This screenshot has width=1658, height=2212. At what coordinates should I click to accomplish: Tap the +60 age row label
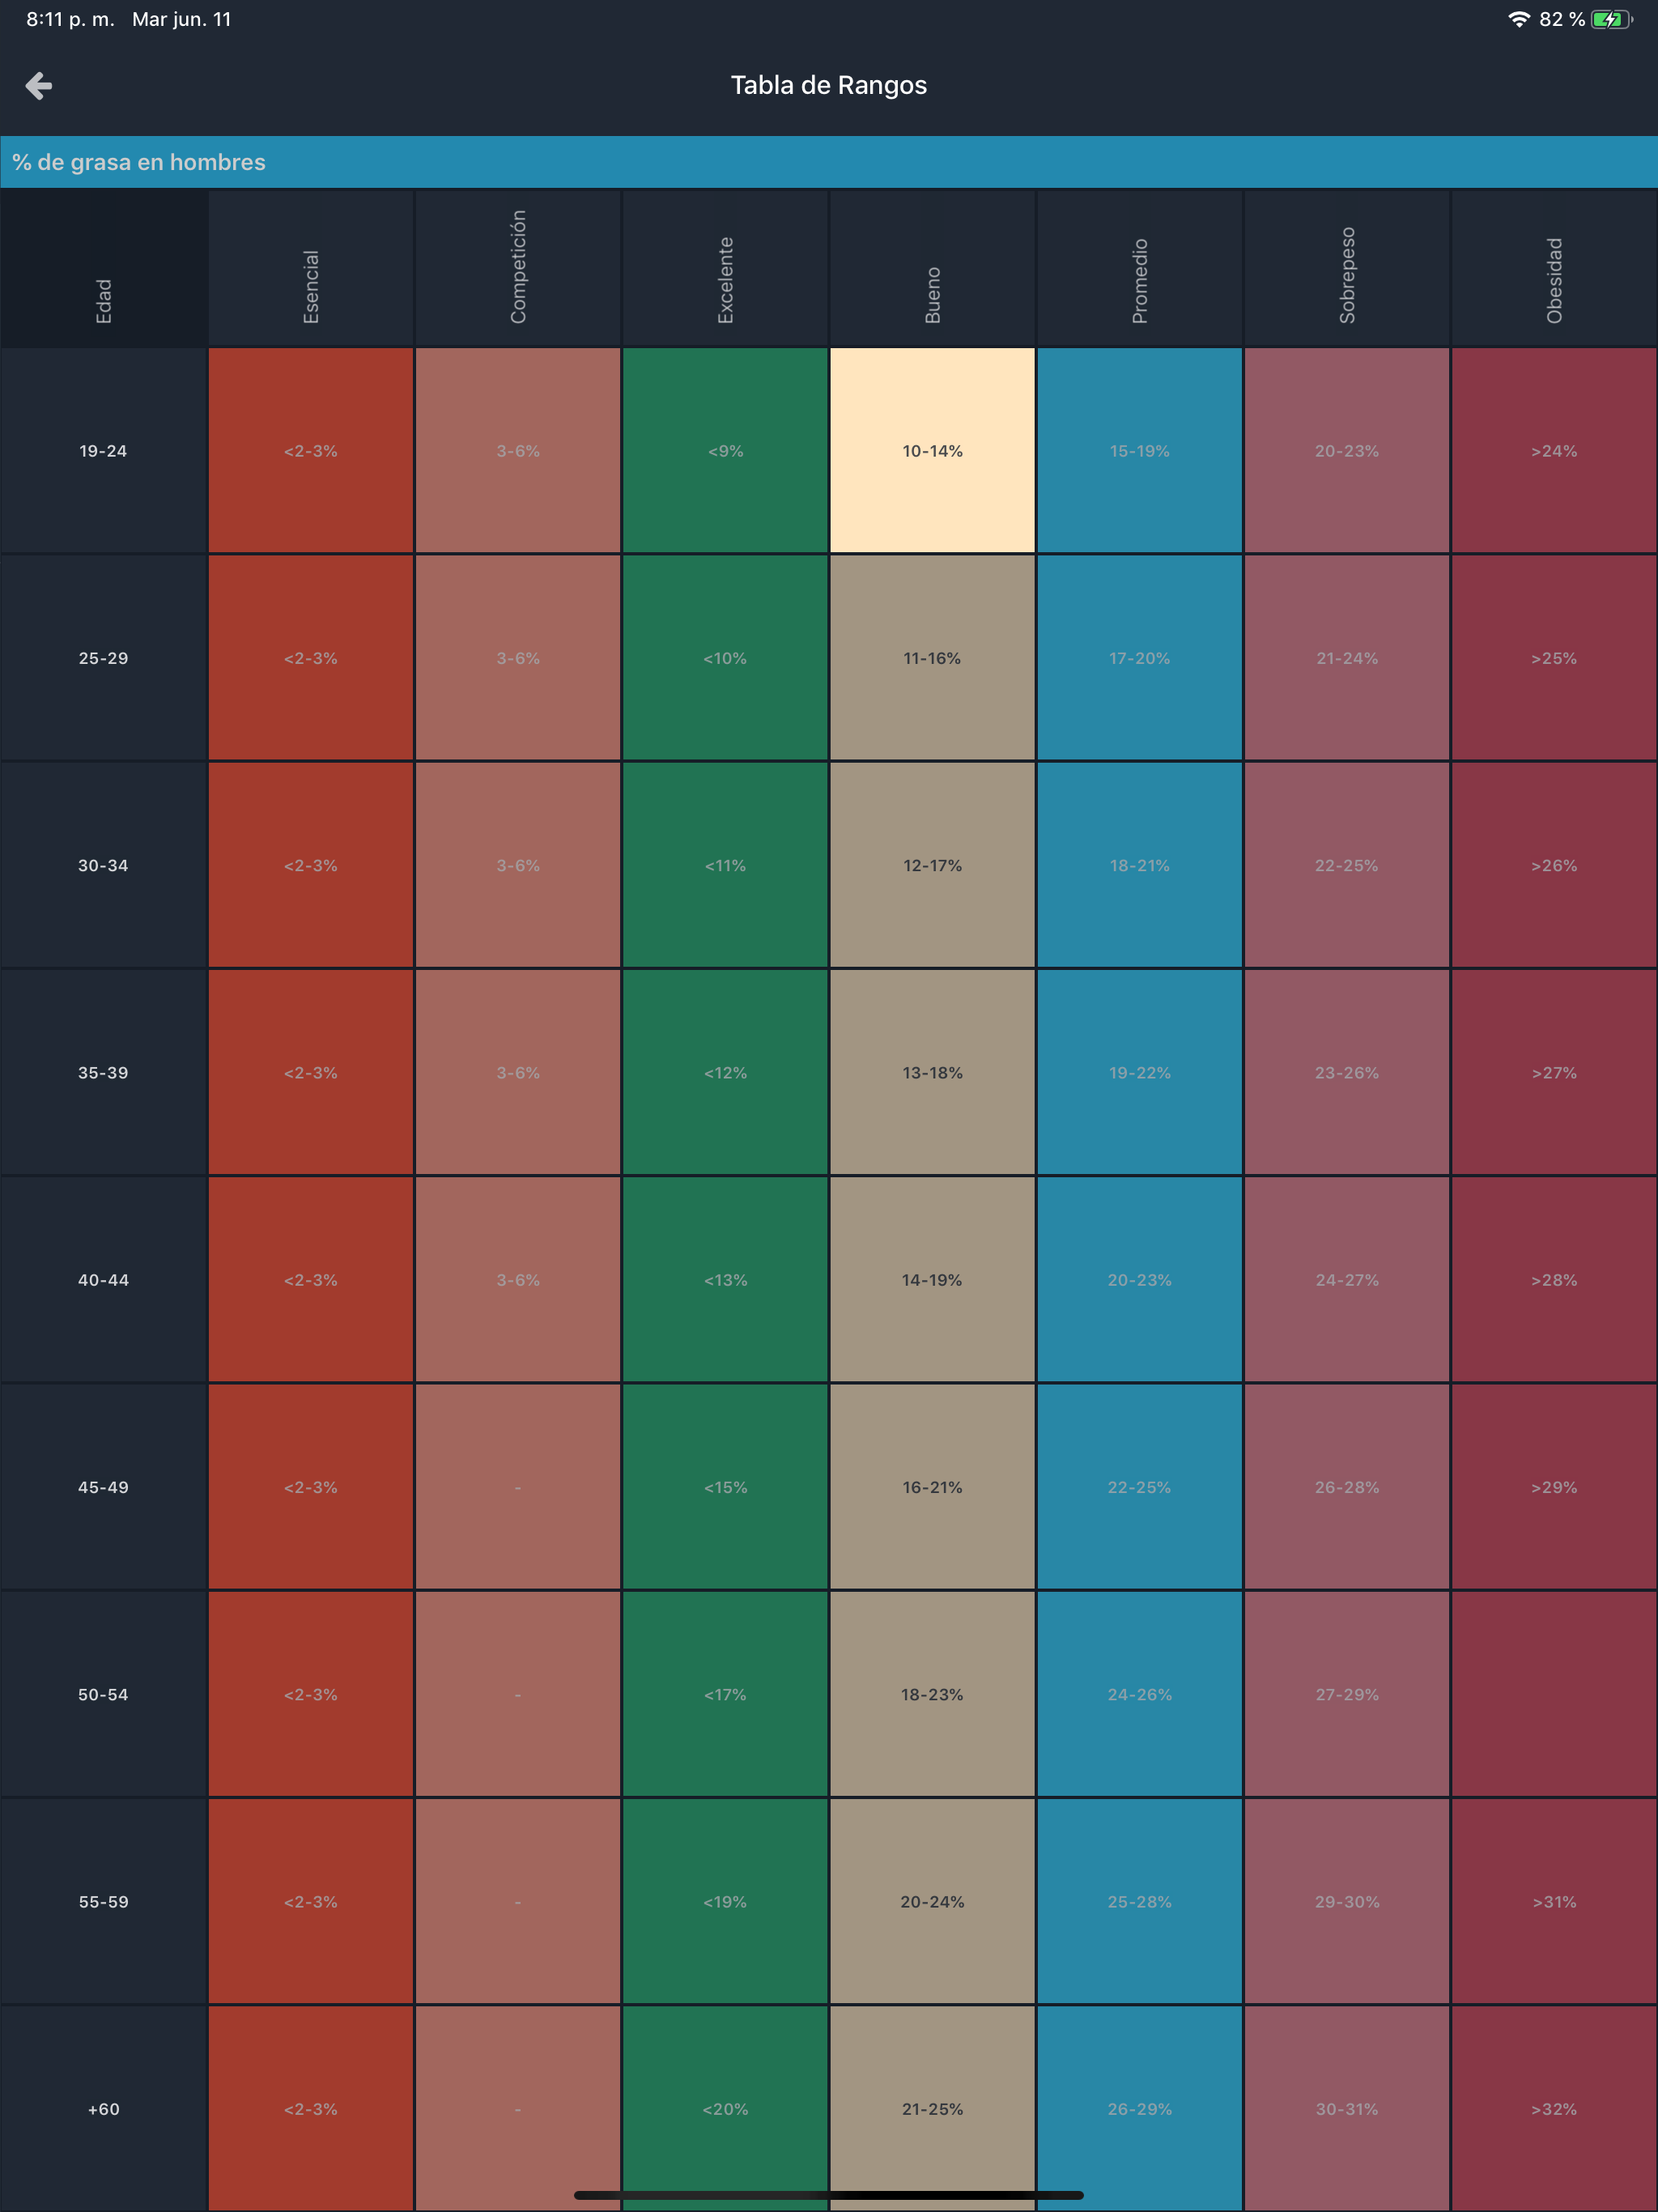103,2109
